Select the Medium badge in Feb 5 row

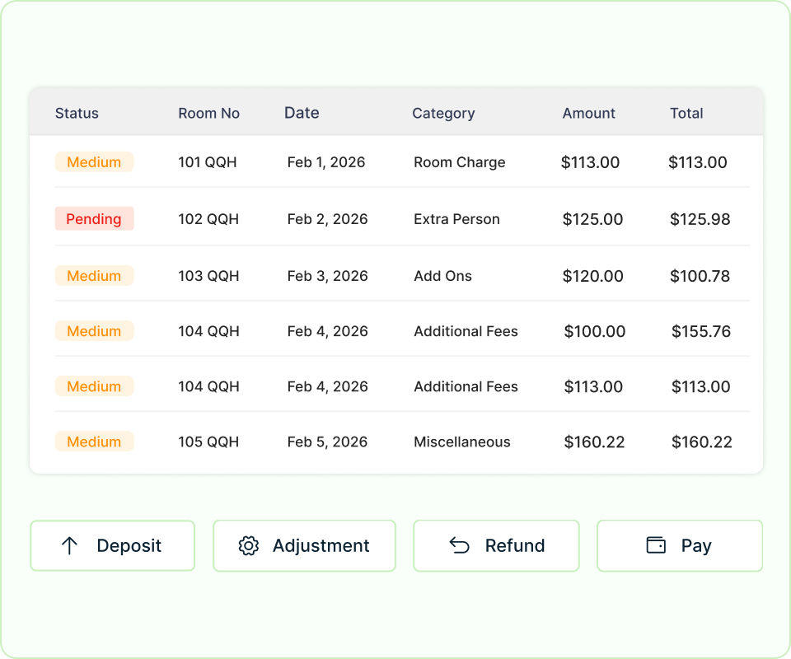[x=94, y=442]
